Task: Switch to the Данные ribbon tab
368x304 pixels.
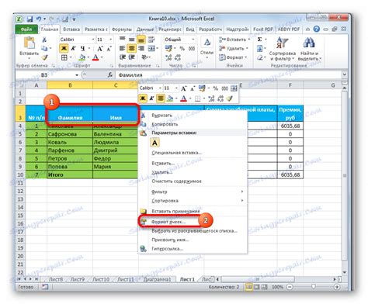Action: [145, 29]
